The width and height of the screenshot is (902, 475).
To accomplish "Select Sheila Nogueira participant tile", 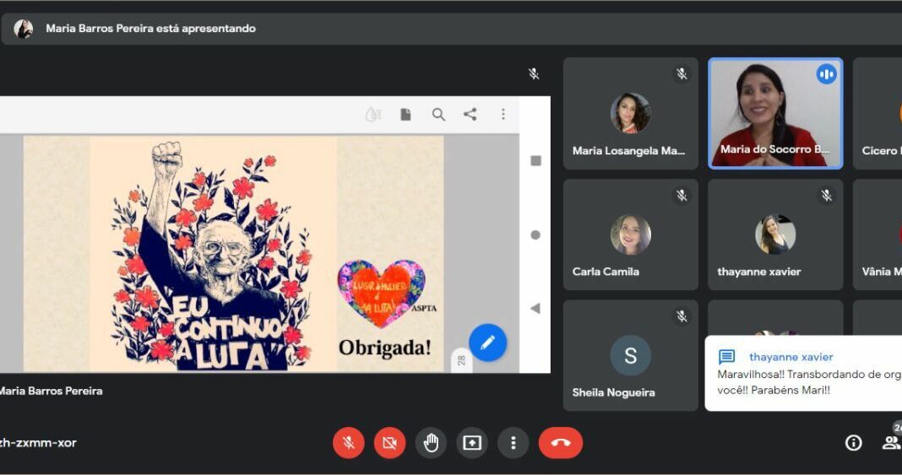I will click(631, 355).
